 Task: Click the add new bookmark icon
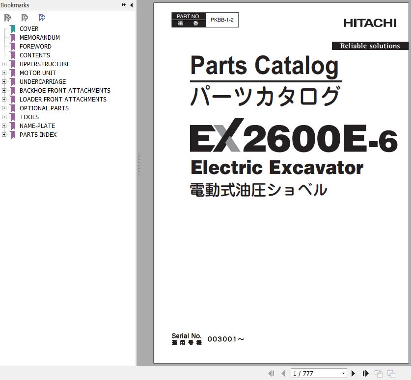pyautogui.click(x=25, y=18)
